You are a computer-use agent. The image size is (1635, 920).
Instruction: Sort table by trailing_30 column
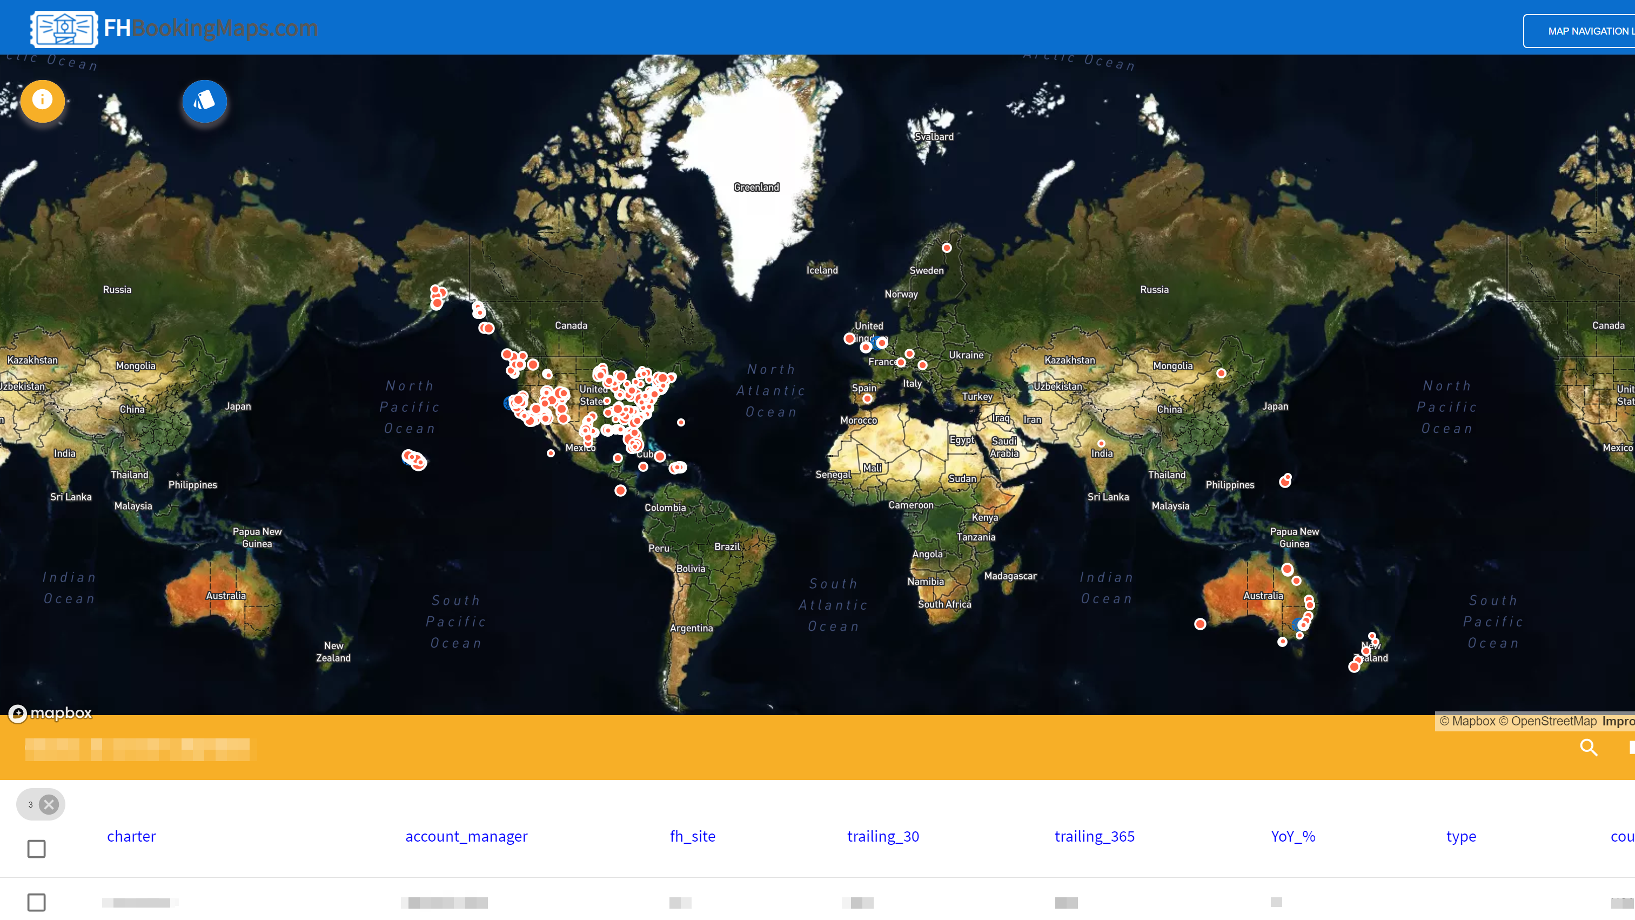tap(883, 836)
